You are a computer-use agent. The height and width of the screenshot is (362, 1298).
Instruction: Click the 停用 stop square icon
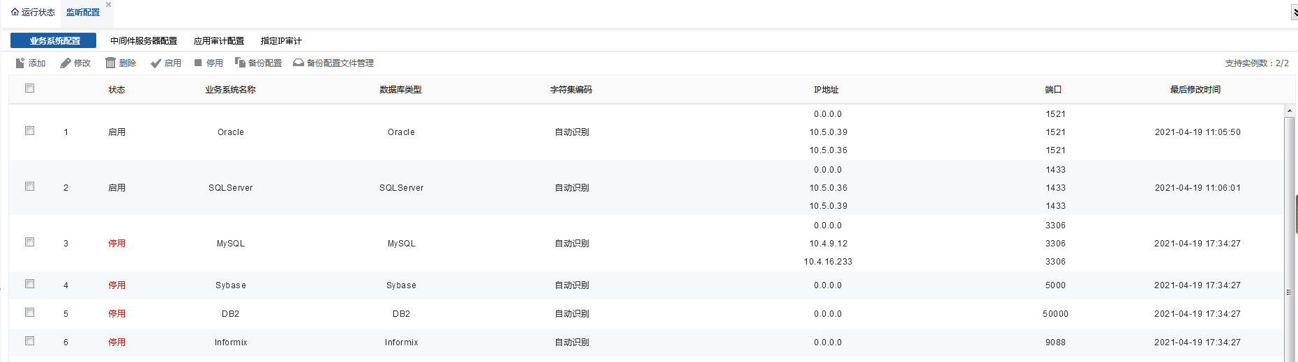[x=198, y=63]
